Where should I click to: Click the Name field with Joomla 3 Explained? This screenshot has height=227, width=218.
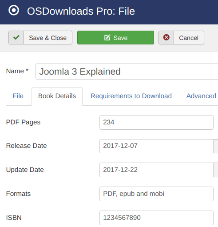pos(127,72)
